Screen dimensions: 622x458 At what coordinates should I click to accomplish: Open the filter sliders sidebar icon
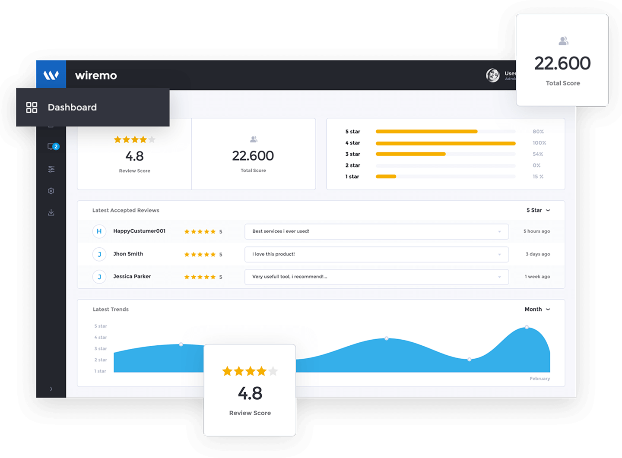click(51, 169)
